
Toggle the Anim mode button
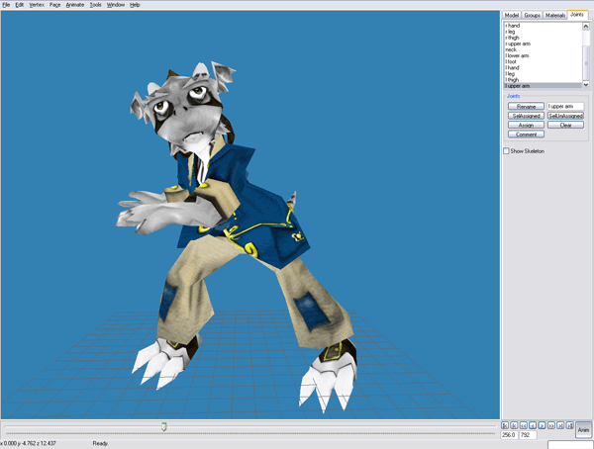point(583,429)
